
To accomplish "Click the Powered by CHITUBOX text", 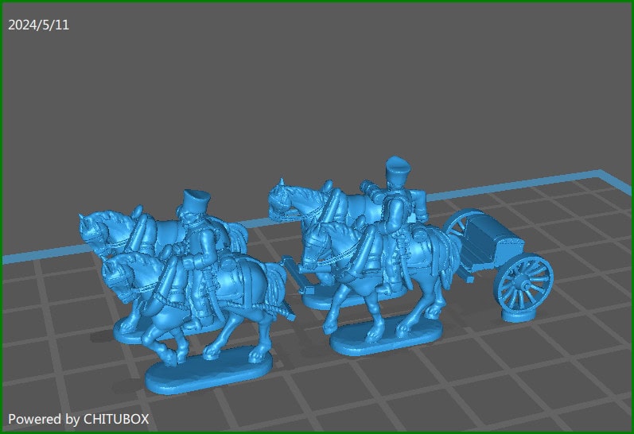I will 79,419.
